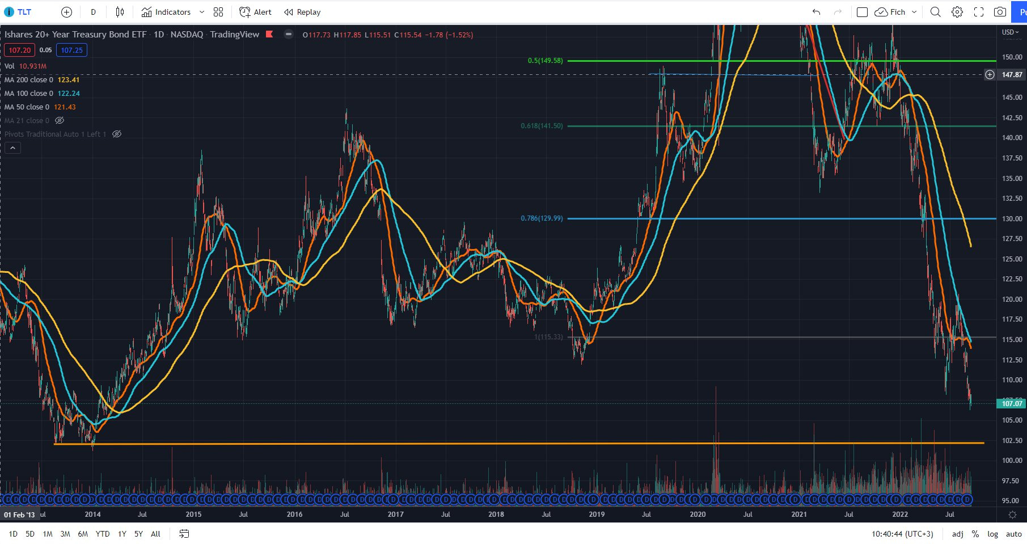Toggle adj dividend adjustment

pyautogui.click(x=958, y=534)
